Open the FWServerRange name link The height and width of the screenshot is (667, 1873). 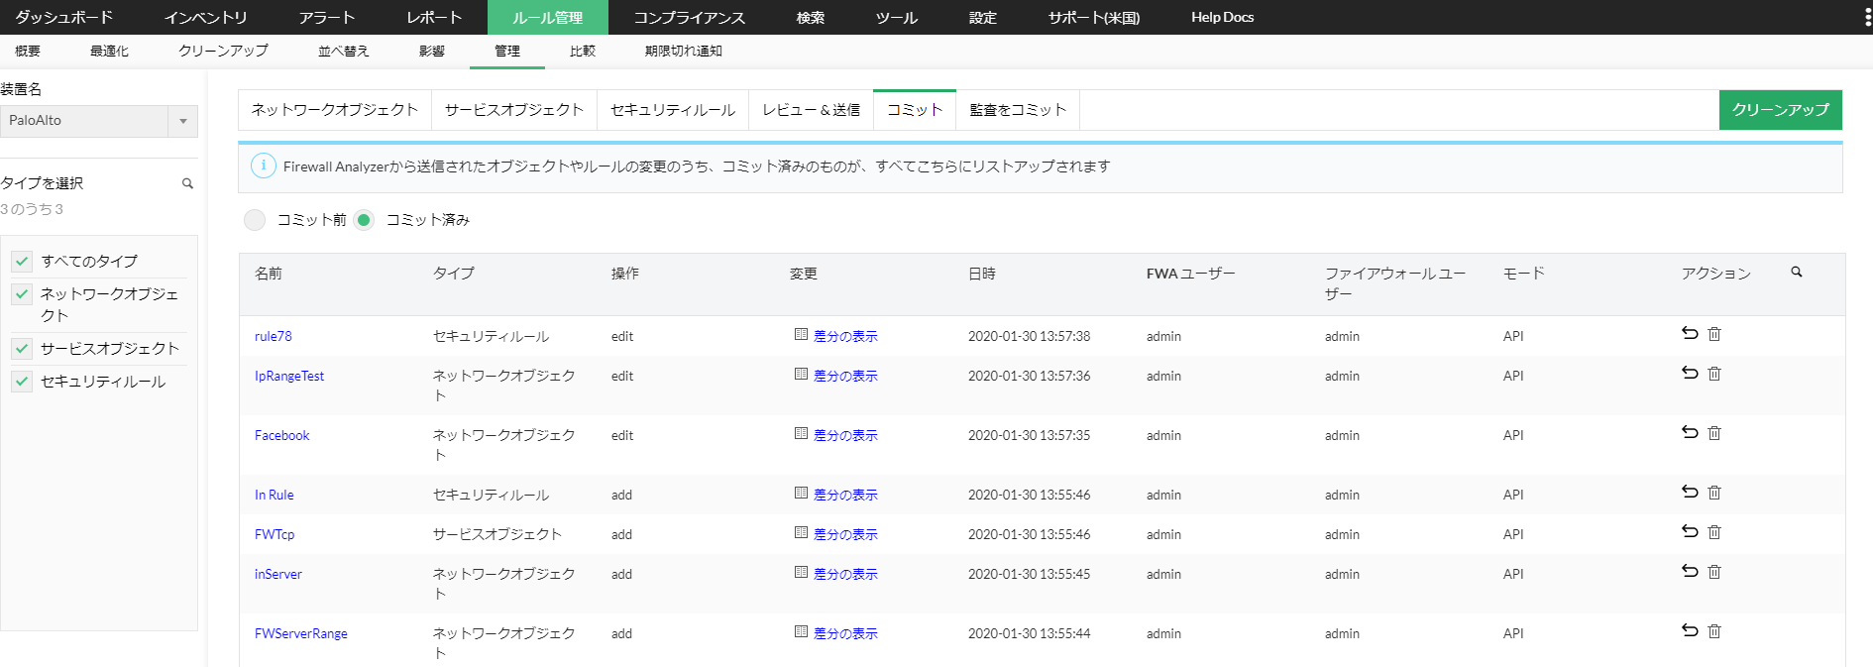click(300, 633)
